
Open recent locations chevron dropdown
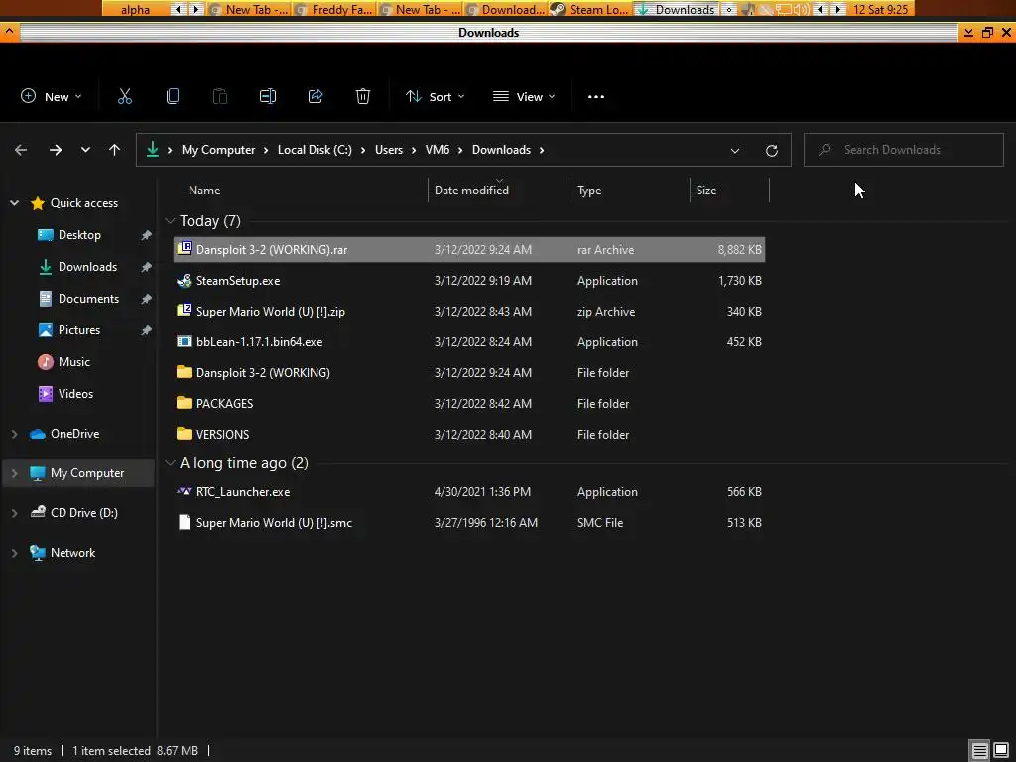85,150
